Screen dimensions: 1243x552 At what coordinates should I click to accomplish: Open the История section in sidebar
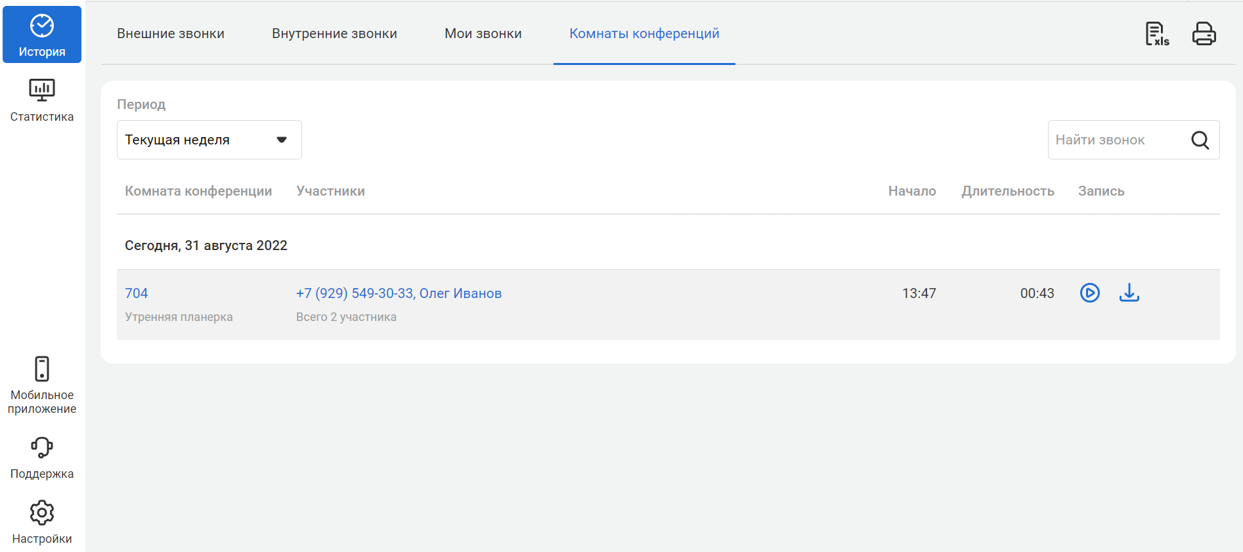pyautogui.click(x=42, y=35)
